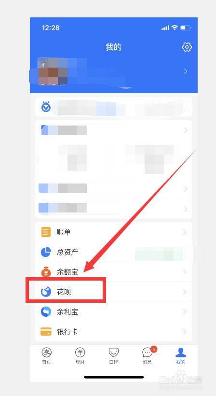Screen dimensions: 216x396
Task: Open the 总资产 total assets entry
Action: 114,252
